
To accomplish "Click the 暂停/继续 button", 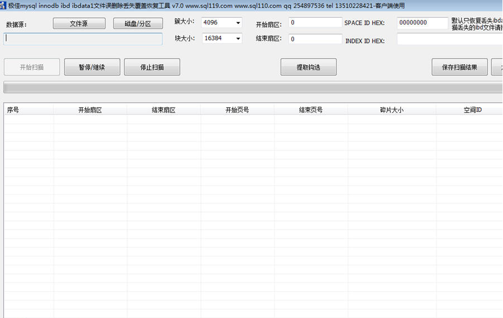I will tap(92, 67).
